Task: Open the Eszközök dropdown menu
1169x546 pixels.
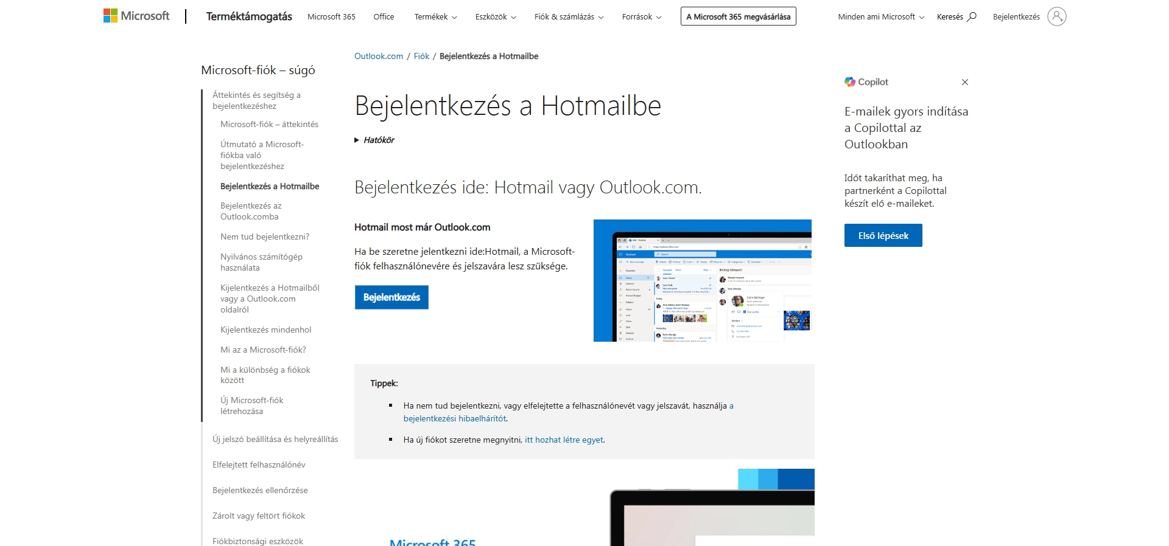Action: (x=496, y=17)
